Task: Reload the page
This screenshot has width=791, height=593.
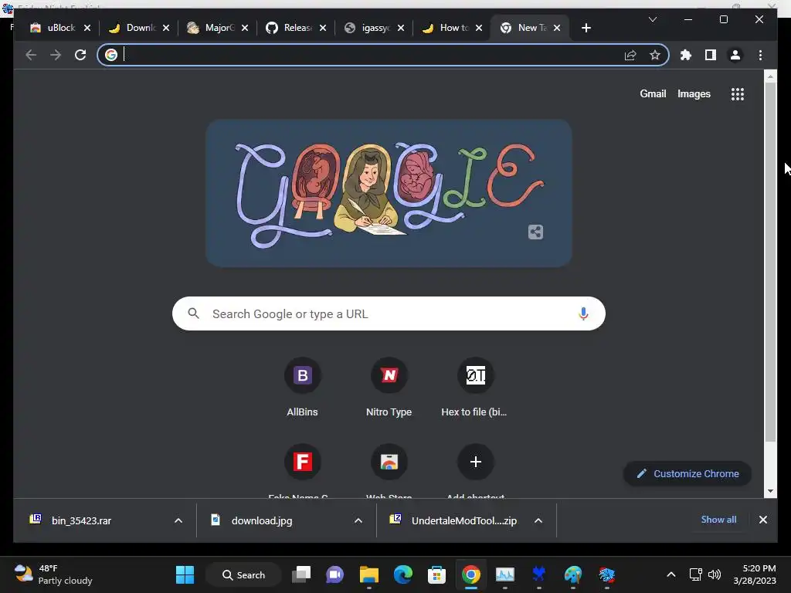Action: point(80,55)
